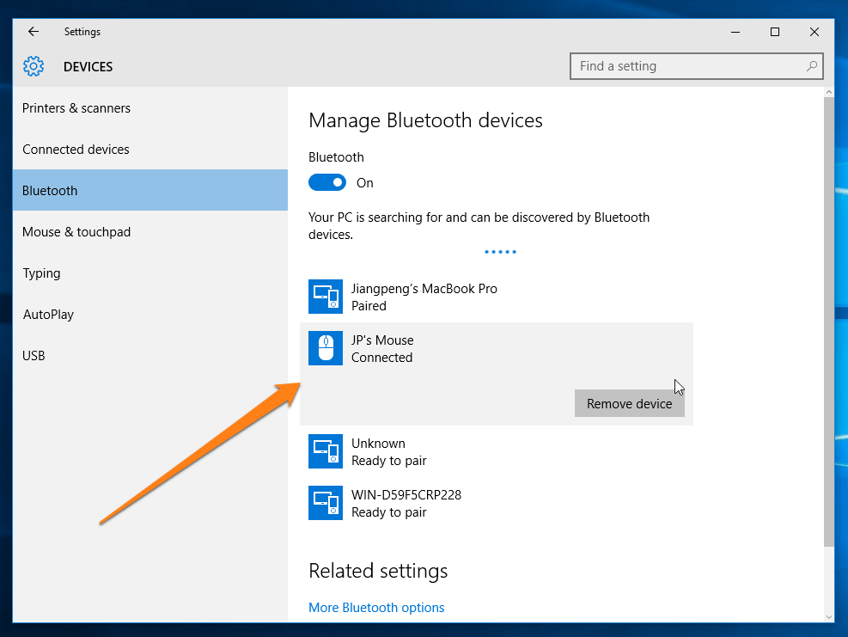848x637 pixels.
Task: Click the scrollbar down arrow
Action: click(x=829, y=616)
